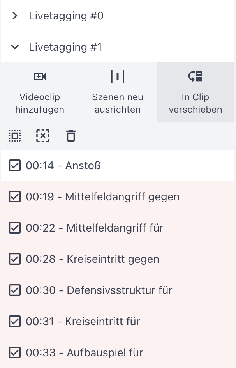
Task: Choose the In Clip verschieben label
Action: coord(195,103)
